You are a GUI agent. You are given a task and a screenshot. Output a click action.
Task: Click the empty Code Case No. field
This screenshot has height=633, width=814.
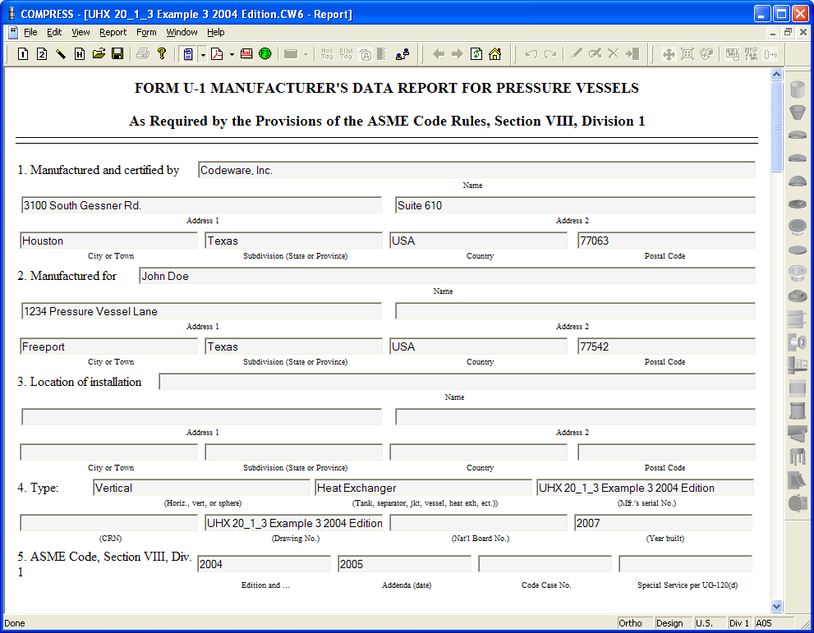[x=545, y=564]
